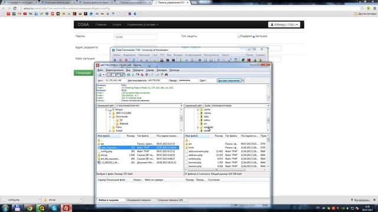Expand the cache folder in remote tree

coord(198,110)
